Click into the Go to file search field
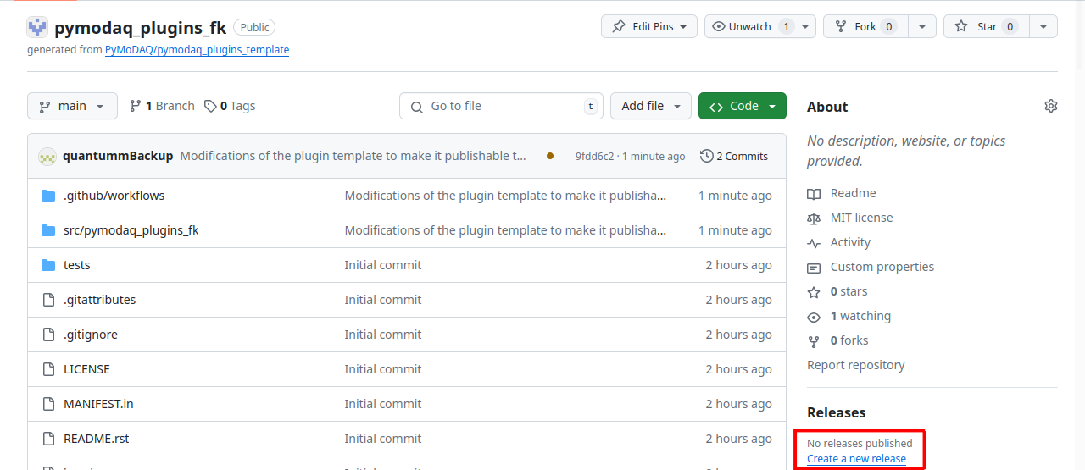This screenshot has width=1085, height=470. [501, 106]
